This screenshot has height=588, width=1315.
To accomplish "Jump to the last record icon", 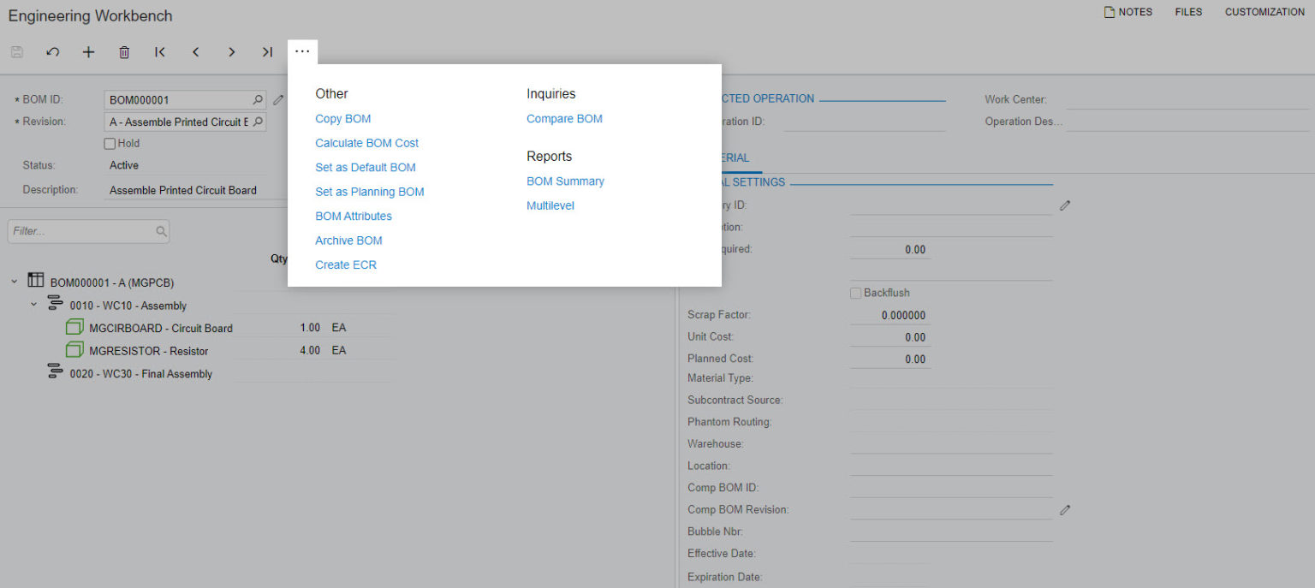I will click(x=267, y=52).
